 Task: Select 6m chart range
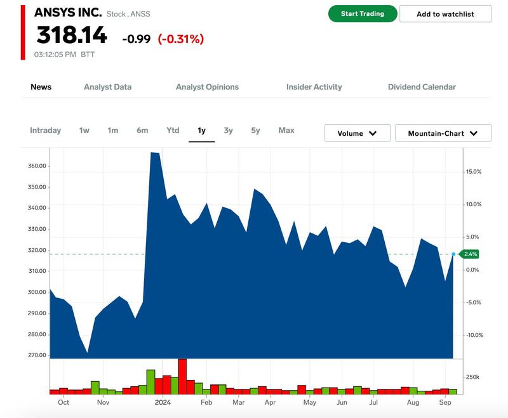tap(142, 131)
